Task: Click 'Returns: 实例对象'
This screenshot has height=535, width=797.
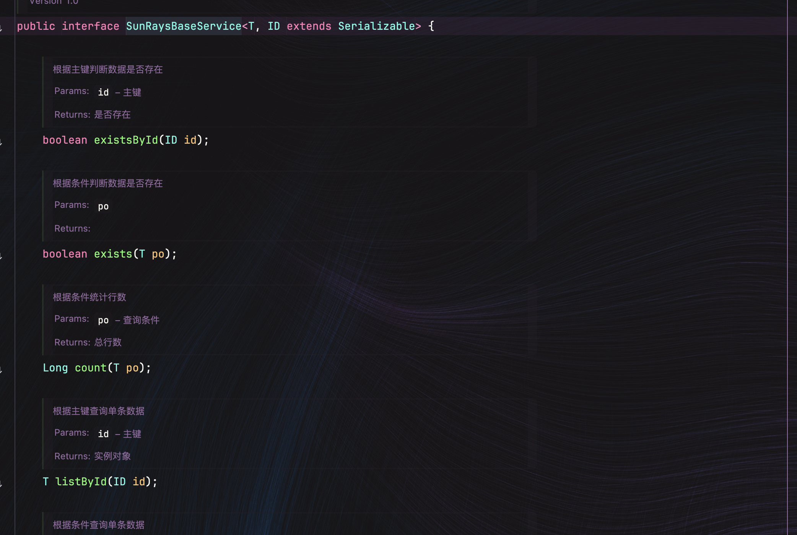Action: 93,456
